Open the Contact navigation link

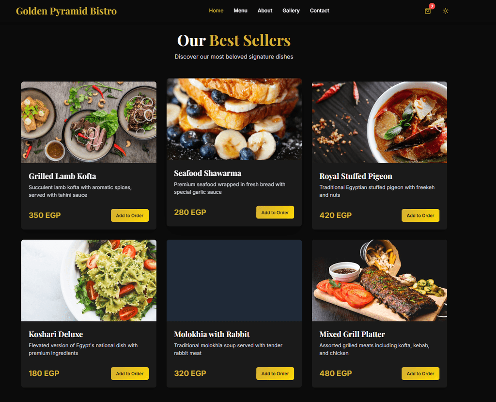click(x=320, y=11)
